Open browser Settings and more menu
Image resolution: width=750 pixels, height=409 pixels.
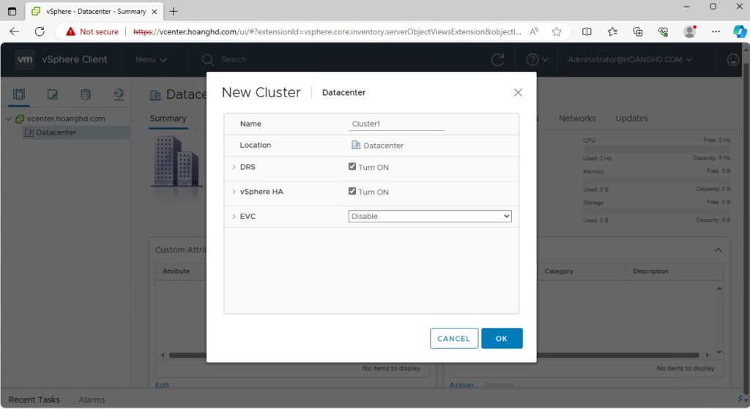click(716, 31)
